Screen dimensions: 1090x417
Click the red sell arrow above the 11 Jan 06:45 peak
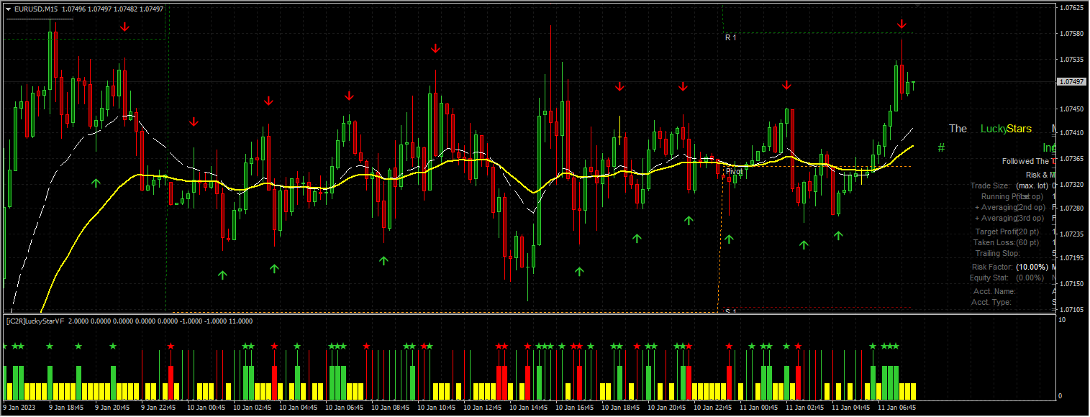(x=901, y=24)
